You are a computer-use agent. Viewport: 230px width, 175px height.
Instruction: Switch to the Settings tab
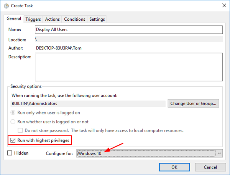[x=97, y=19]
